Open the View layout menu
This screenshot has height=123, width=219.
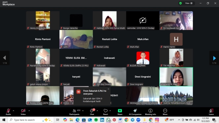(x=189, y=3)
